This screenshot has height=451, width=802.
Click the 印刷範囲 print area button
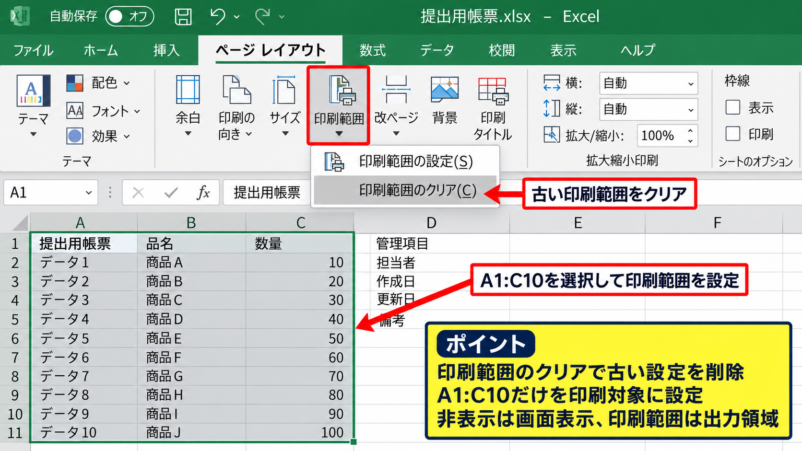tap(339, 105)
